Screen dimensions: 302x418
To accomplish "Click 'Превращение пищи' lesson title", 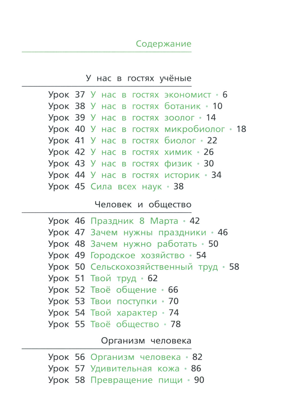I will 137,380.
